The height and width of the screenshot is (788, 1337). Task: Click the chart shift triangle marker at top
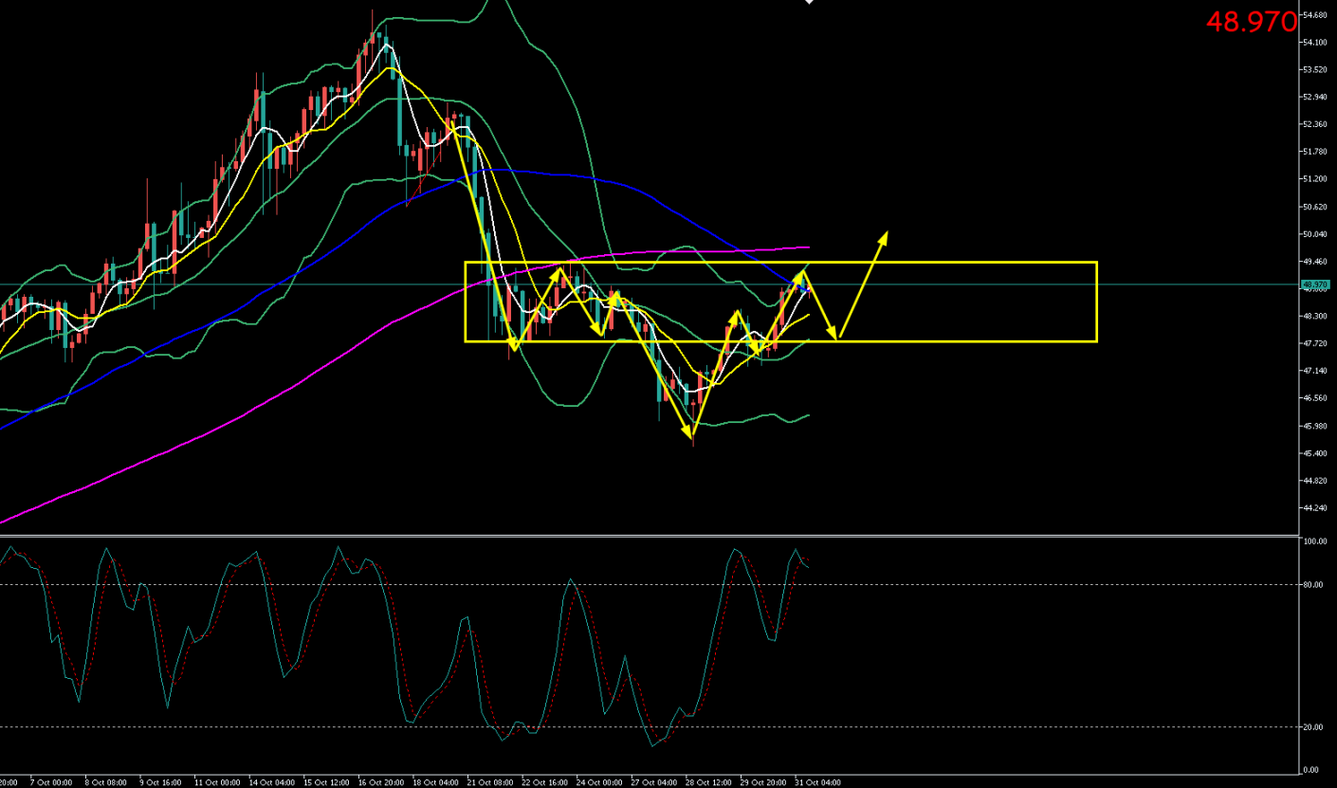[x=809, y=3]
